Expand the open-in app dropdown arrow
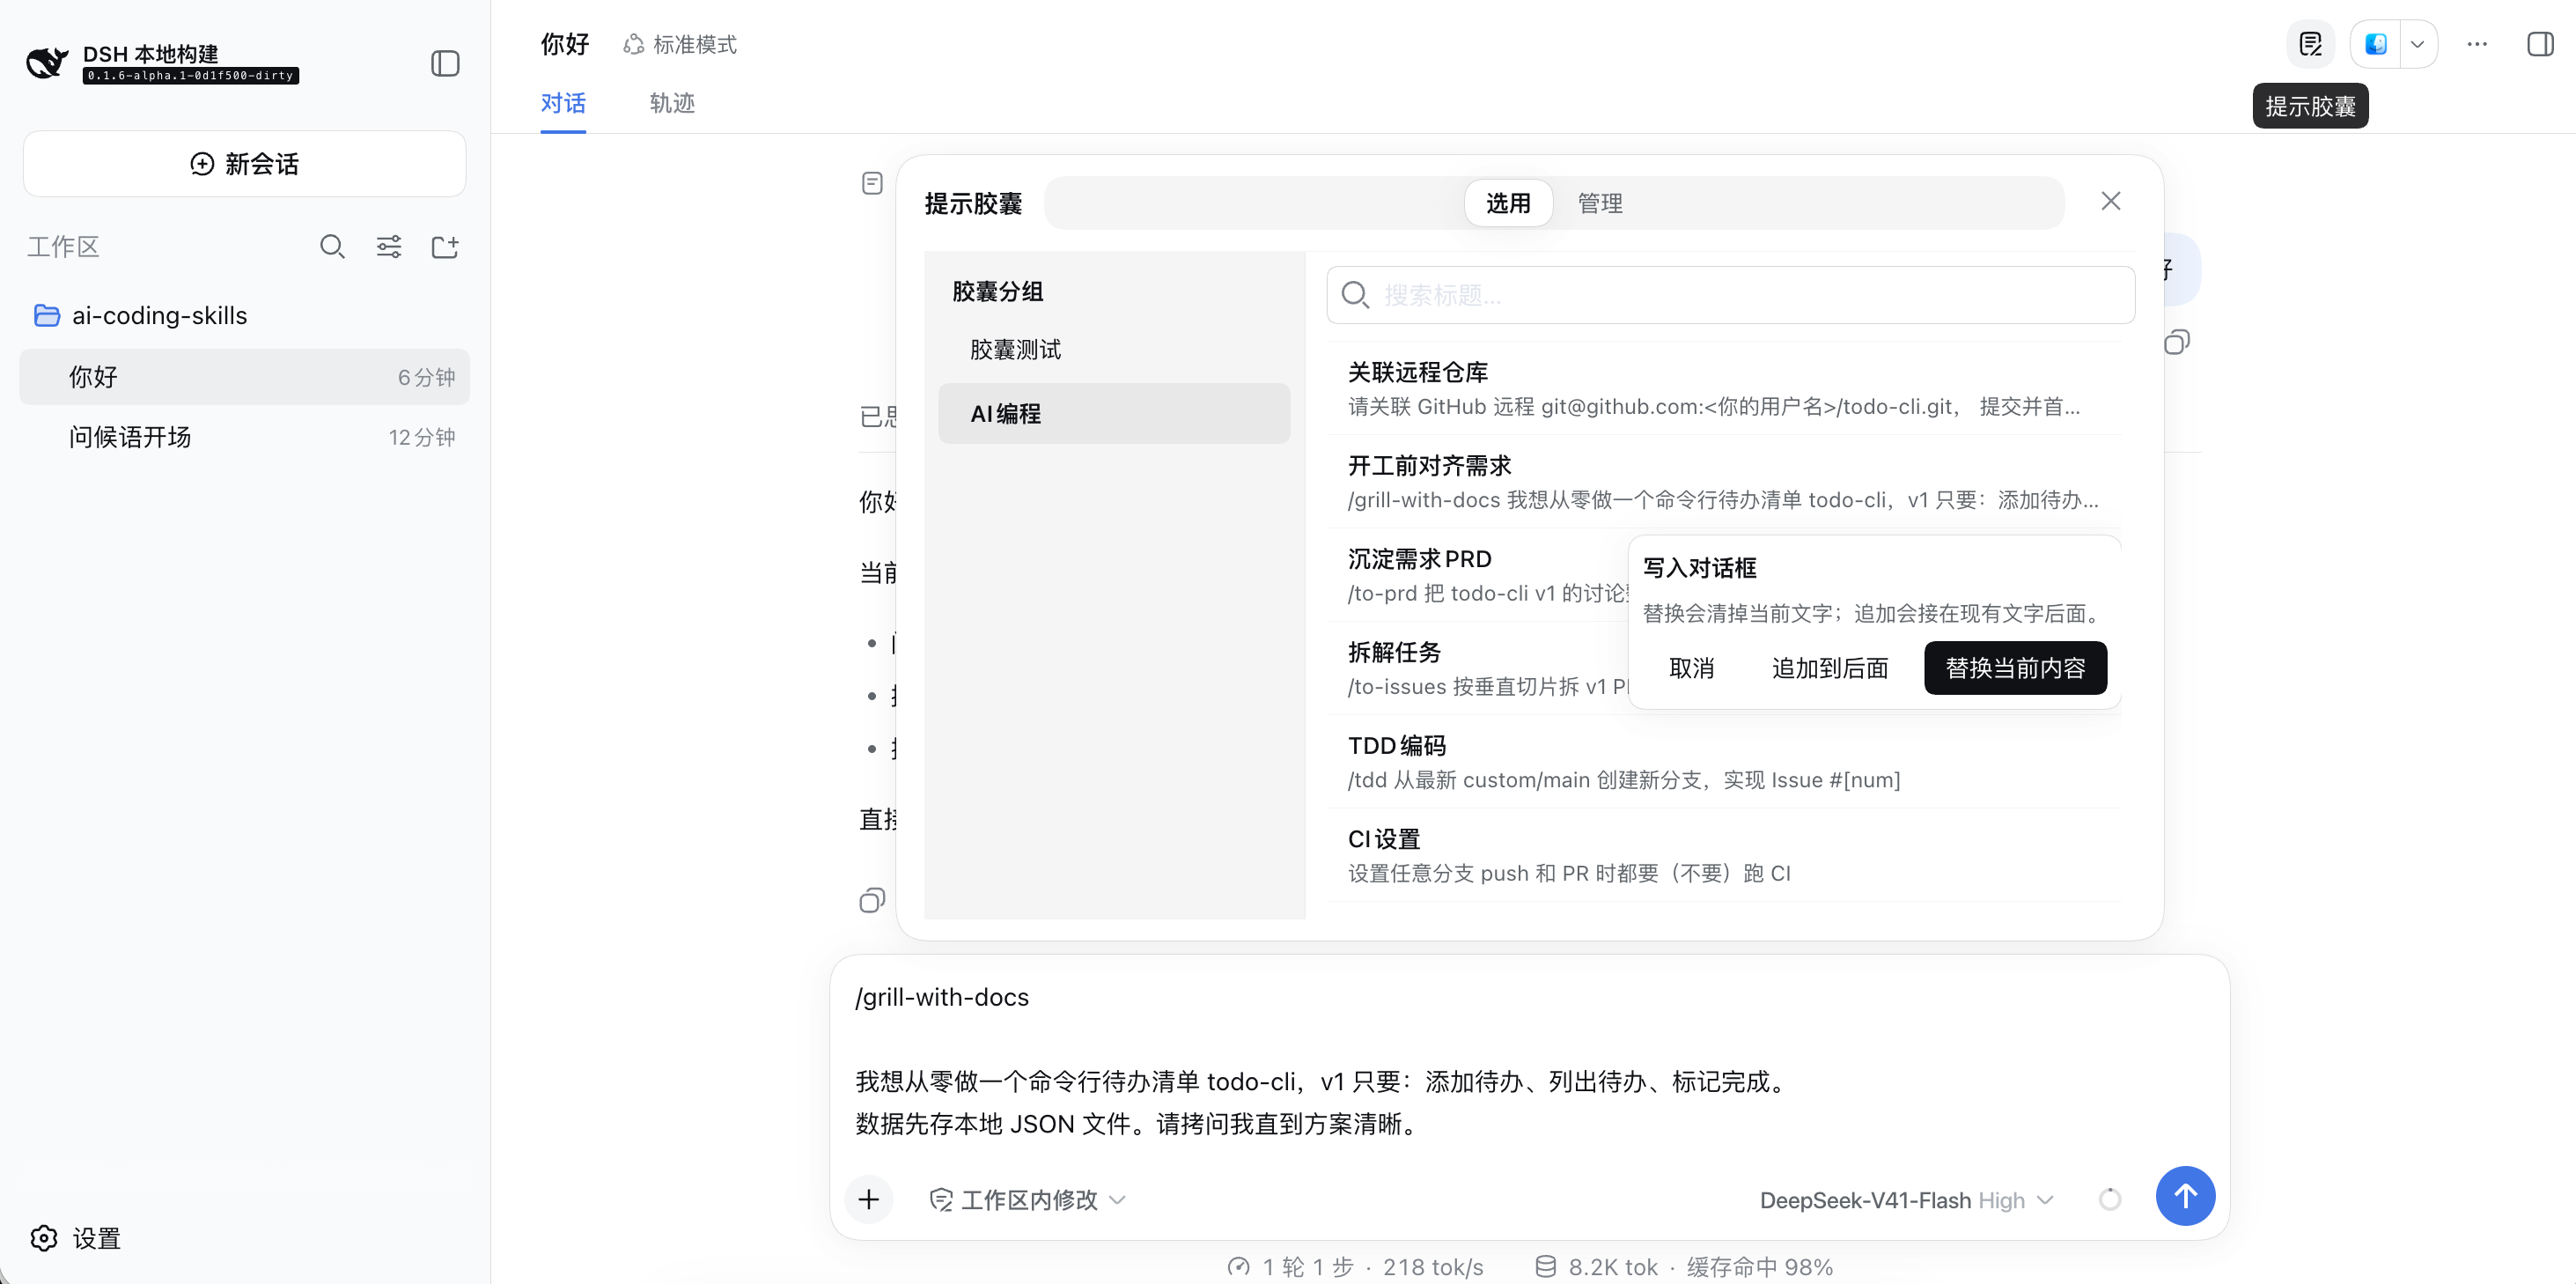Screen dimensions: 2576x1284 2417,44
